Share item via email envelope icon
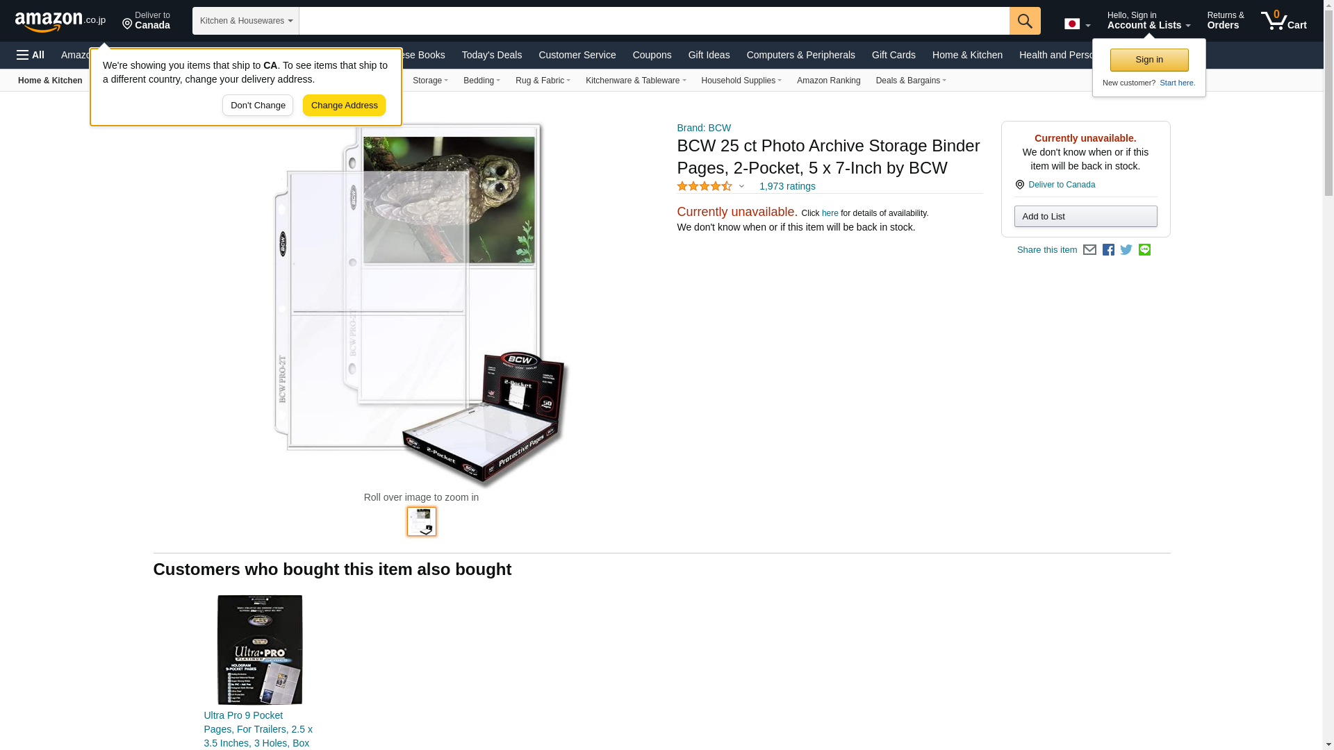Screen dimensions: 1334x750 click(1089, 250)
